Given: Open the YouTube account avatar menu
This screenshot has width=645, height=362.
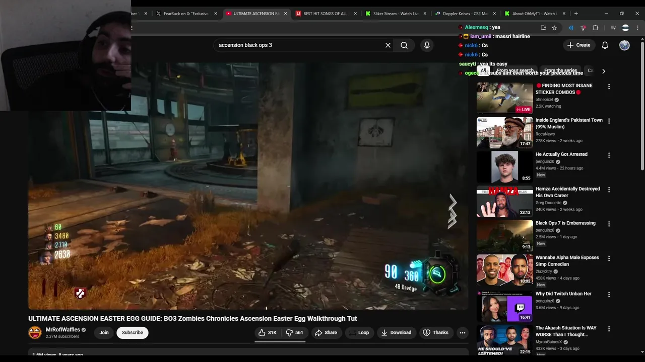Looking at the screenshot, I should pos(624,45).
